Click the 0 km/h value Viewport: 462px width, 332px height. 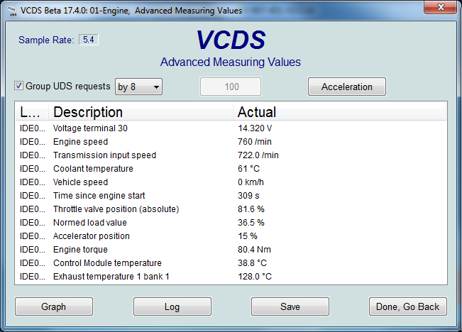[x=251, y=182]
